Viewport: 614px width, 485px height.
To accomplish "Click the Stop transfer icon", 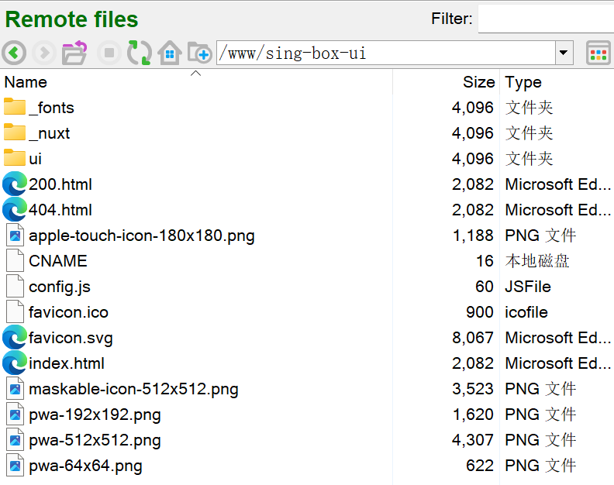I will coord(109,53).
